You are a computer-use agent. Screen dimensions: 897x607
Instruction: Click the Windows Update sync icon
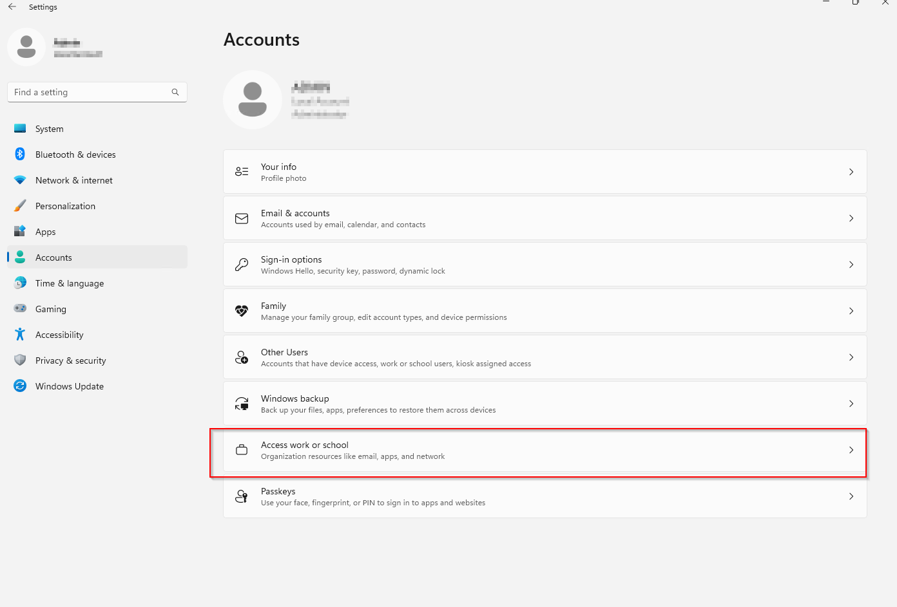pyautogui.click(x=20, y=386)
